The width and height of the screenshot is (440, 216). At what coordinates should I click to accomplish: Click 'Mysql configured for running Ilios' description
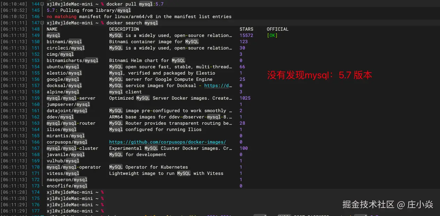155,130
